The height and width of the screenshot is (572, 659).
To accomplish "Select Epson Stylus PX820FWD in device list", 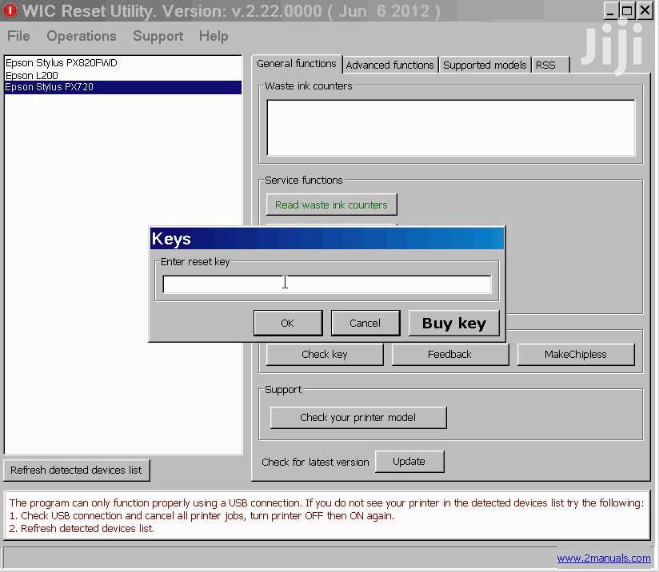I will [x=62, y=63].
